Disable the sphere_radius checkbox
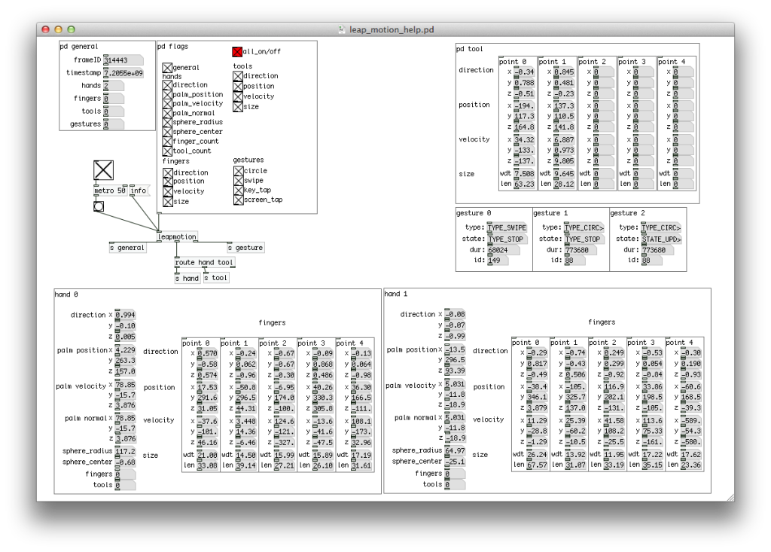The width and height of the screenshot is (771, 552). click(167, 122)
